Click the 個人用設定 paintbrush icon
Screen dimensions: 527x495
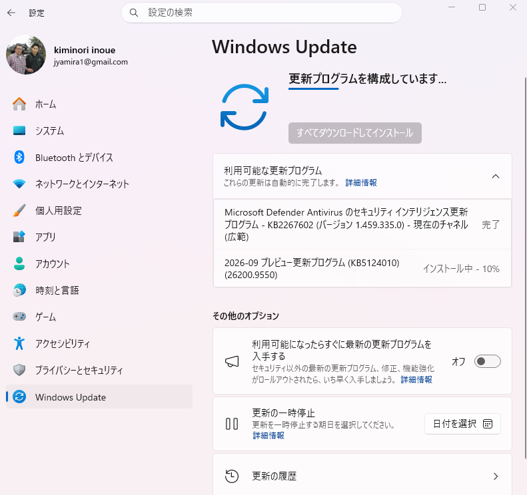19,210
